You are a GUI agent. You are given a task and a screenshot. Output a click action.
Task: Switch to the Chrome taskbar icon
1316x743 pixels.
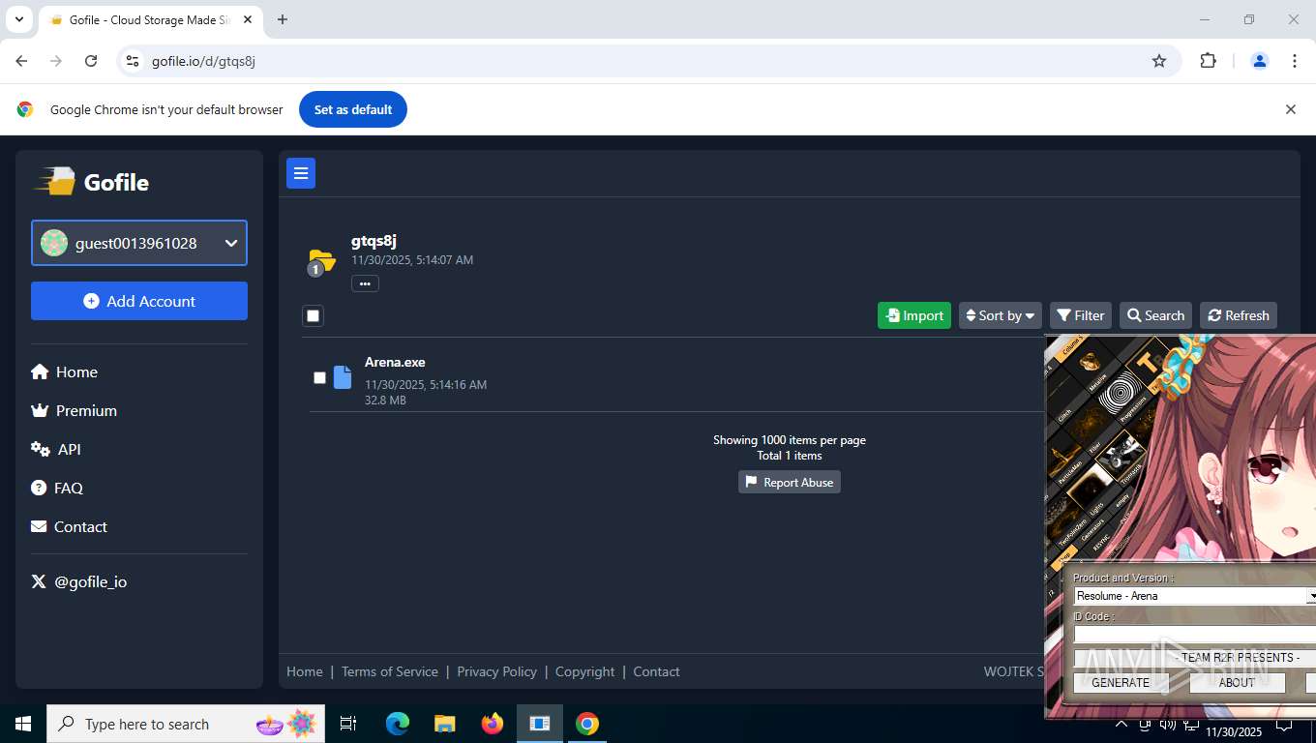(587, 724)
